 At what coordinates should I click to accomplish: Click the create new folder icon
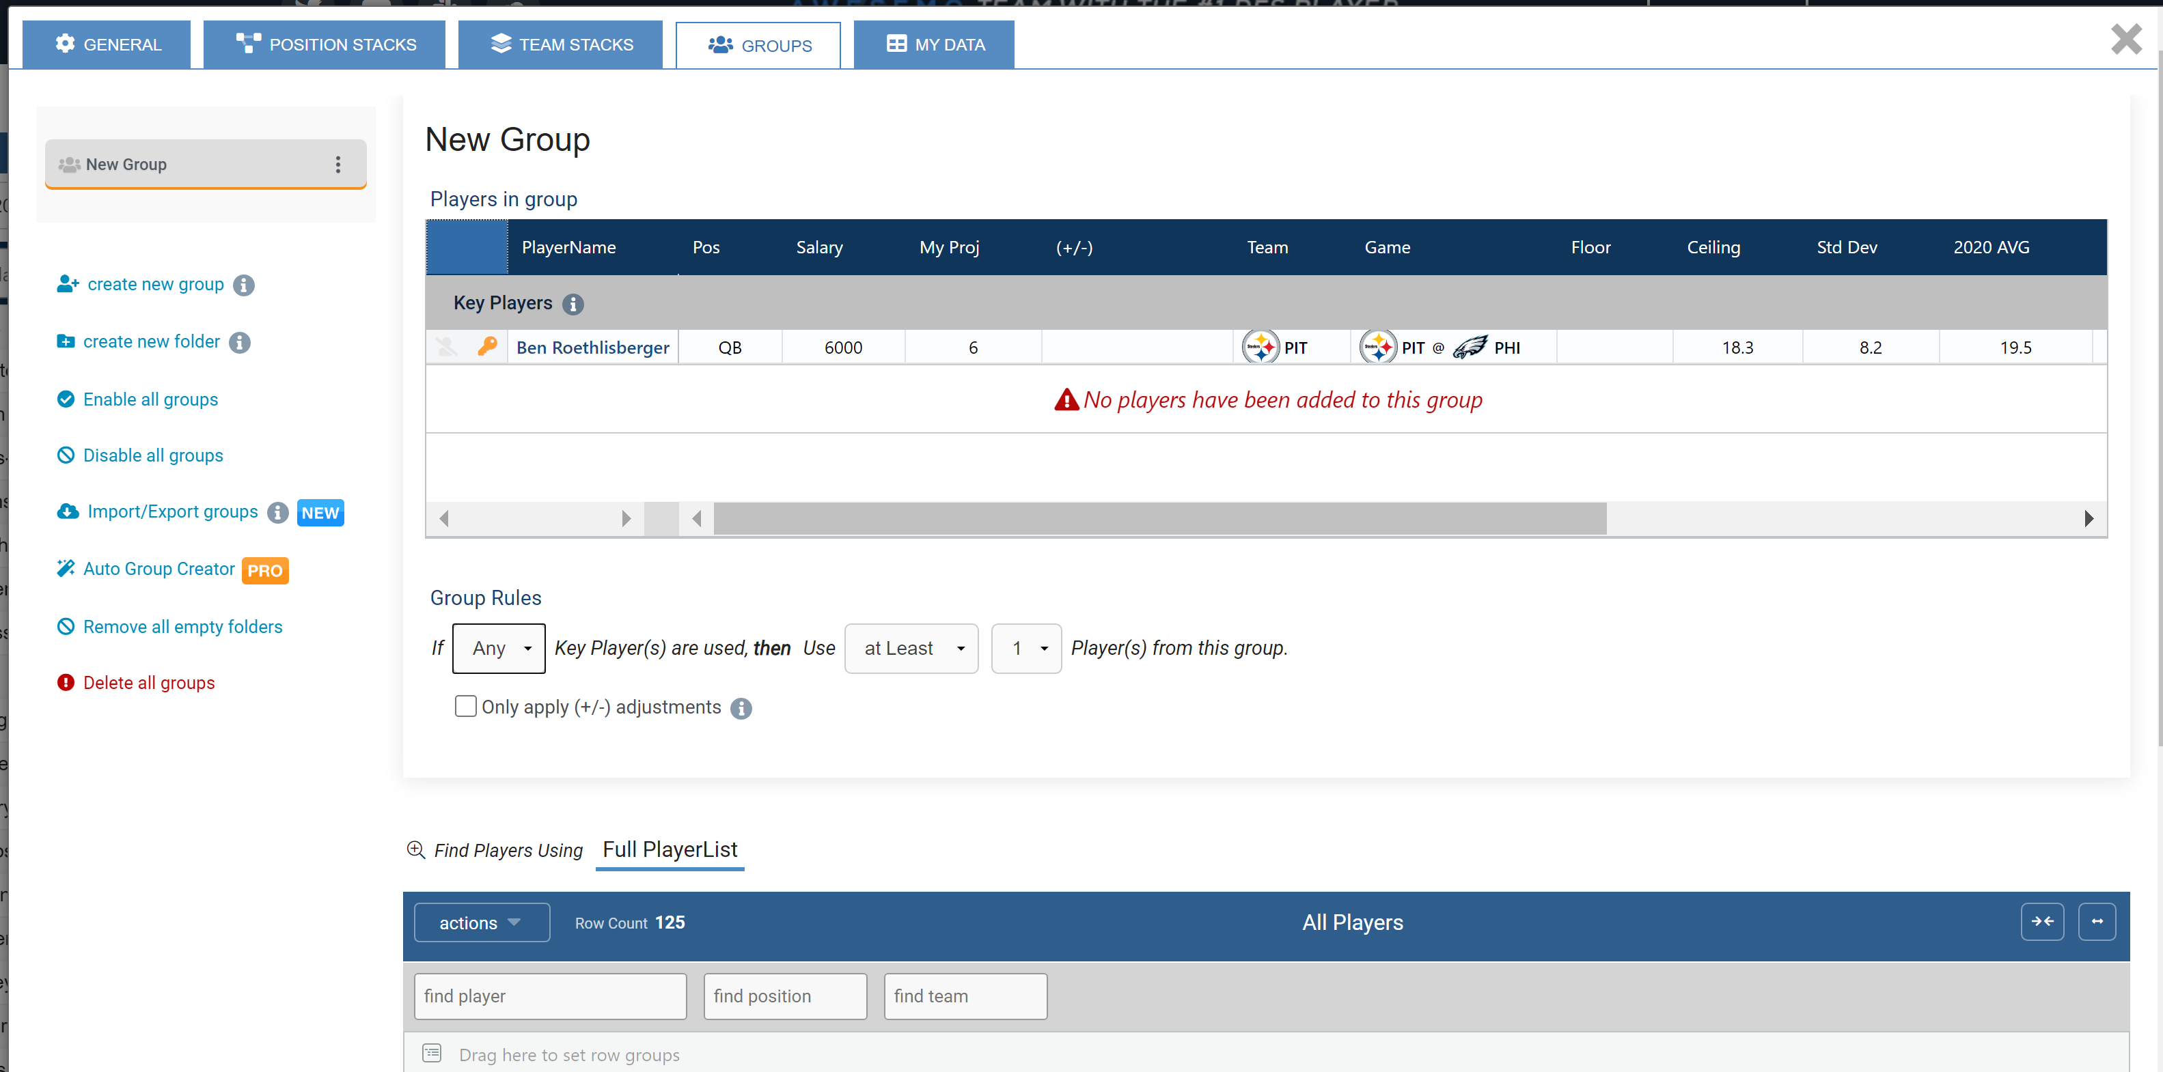click(x=66, y=341)
